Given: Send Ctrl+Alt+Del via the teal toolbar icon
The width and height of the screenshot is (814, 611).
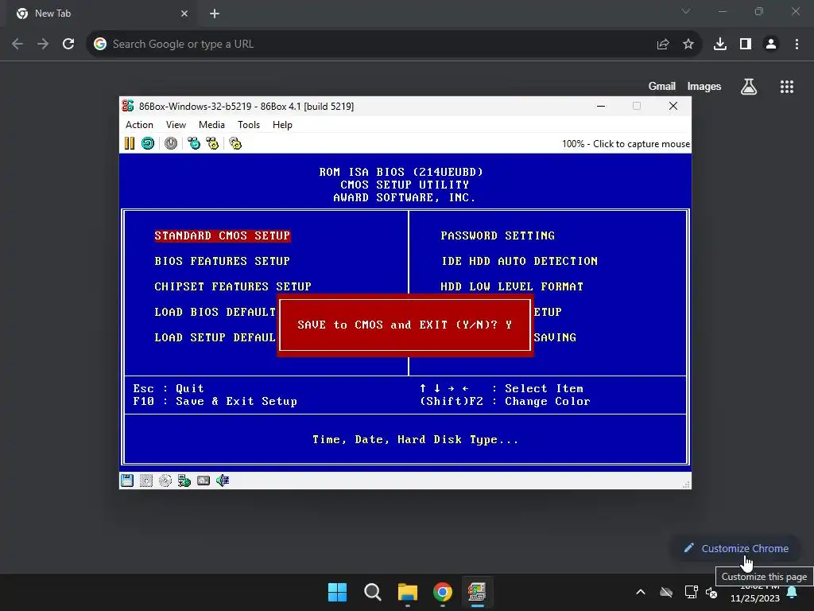Looking at the screenshot, I should [x=194, y=143].
